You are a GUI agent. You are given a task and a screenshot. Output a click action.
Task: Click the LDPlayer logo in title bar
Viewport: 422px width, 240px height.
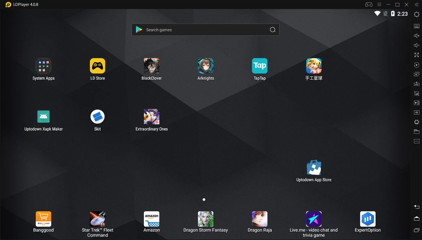point(8,4)
